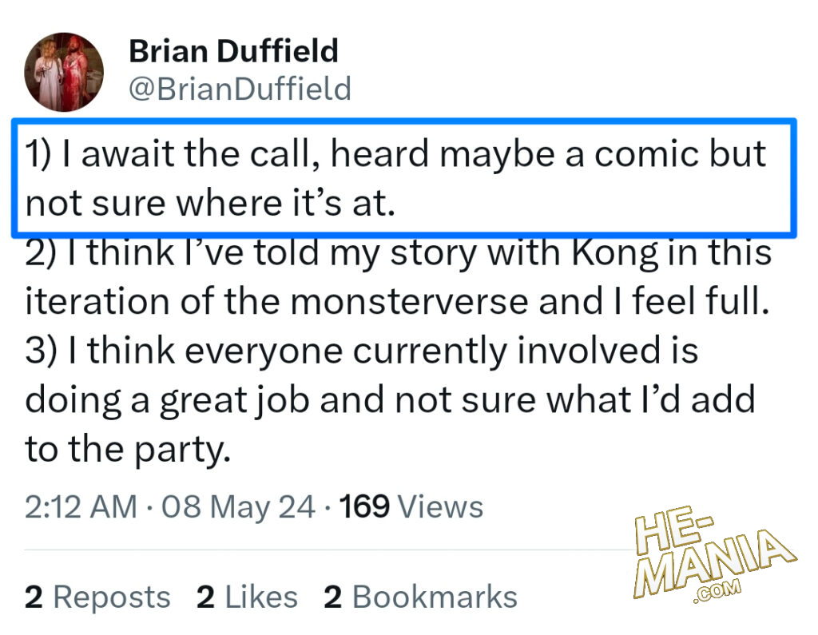Click "to the party." final line
Screen dimensions: 818x635
[128, 450]
